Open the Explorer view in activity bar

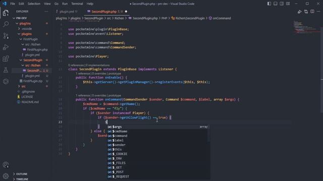(x=6, y=13)
